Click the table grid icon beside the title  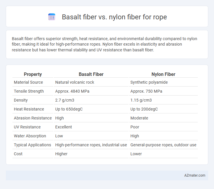(52, 17)
